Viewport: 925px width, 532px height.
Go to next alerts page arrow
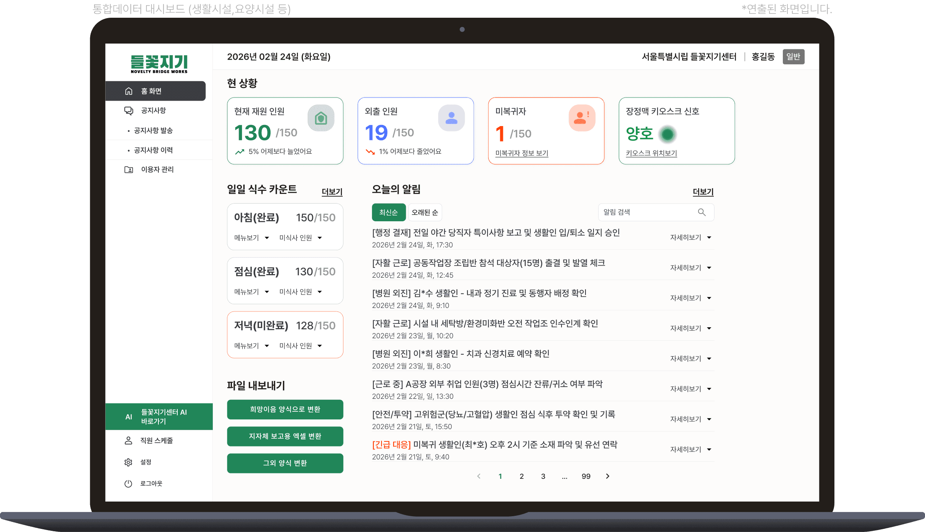607,476
